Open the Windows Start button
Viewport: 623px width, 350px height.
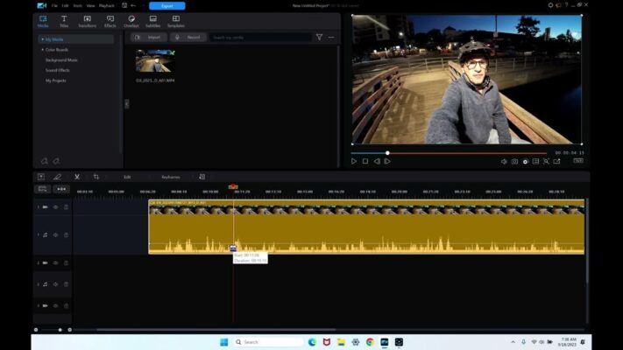(x=224, y=342)
